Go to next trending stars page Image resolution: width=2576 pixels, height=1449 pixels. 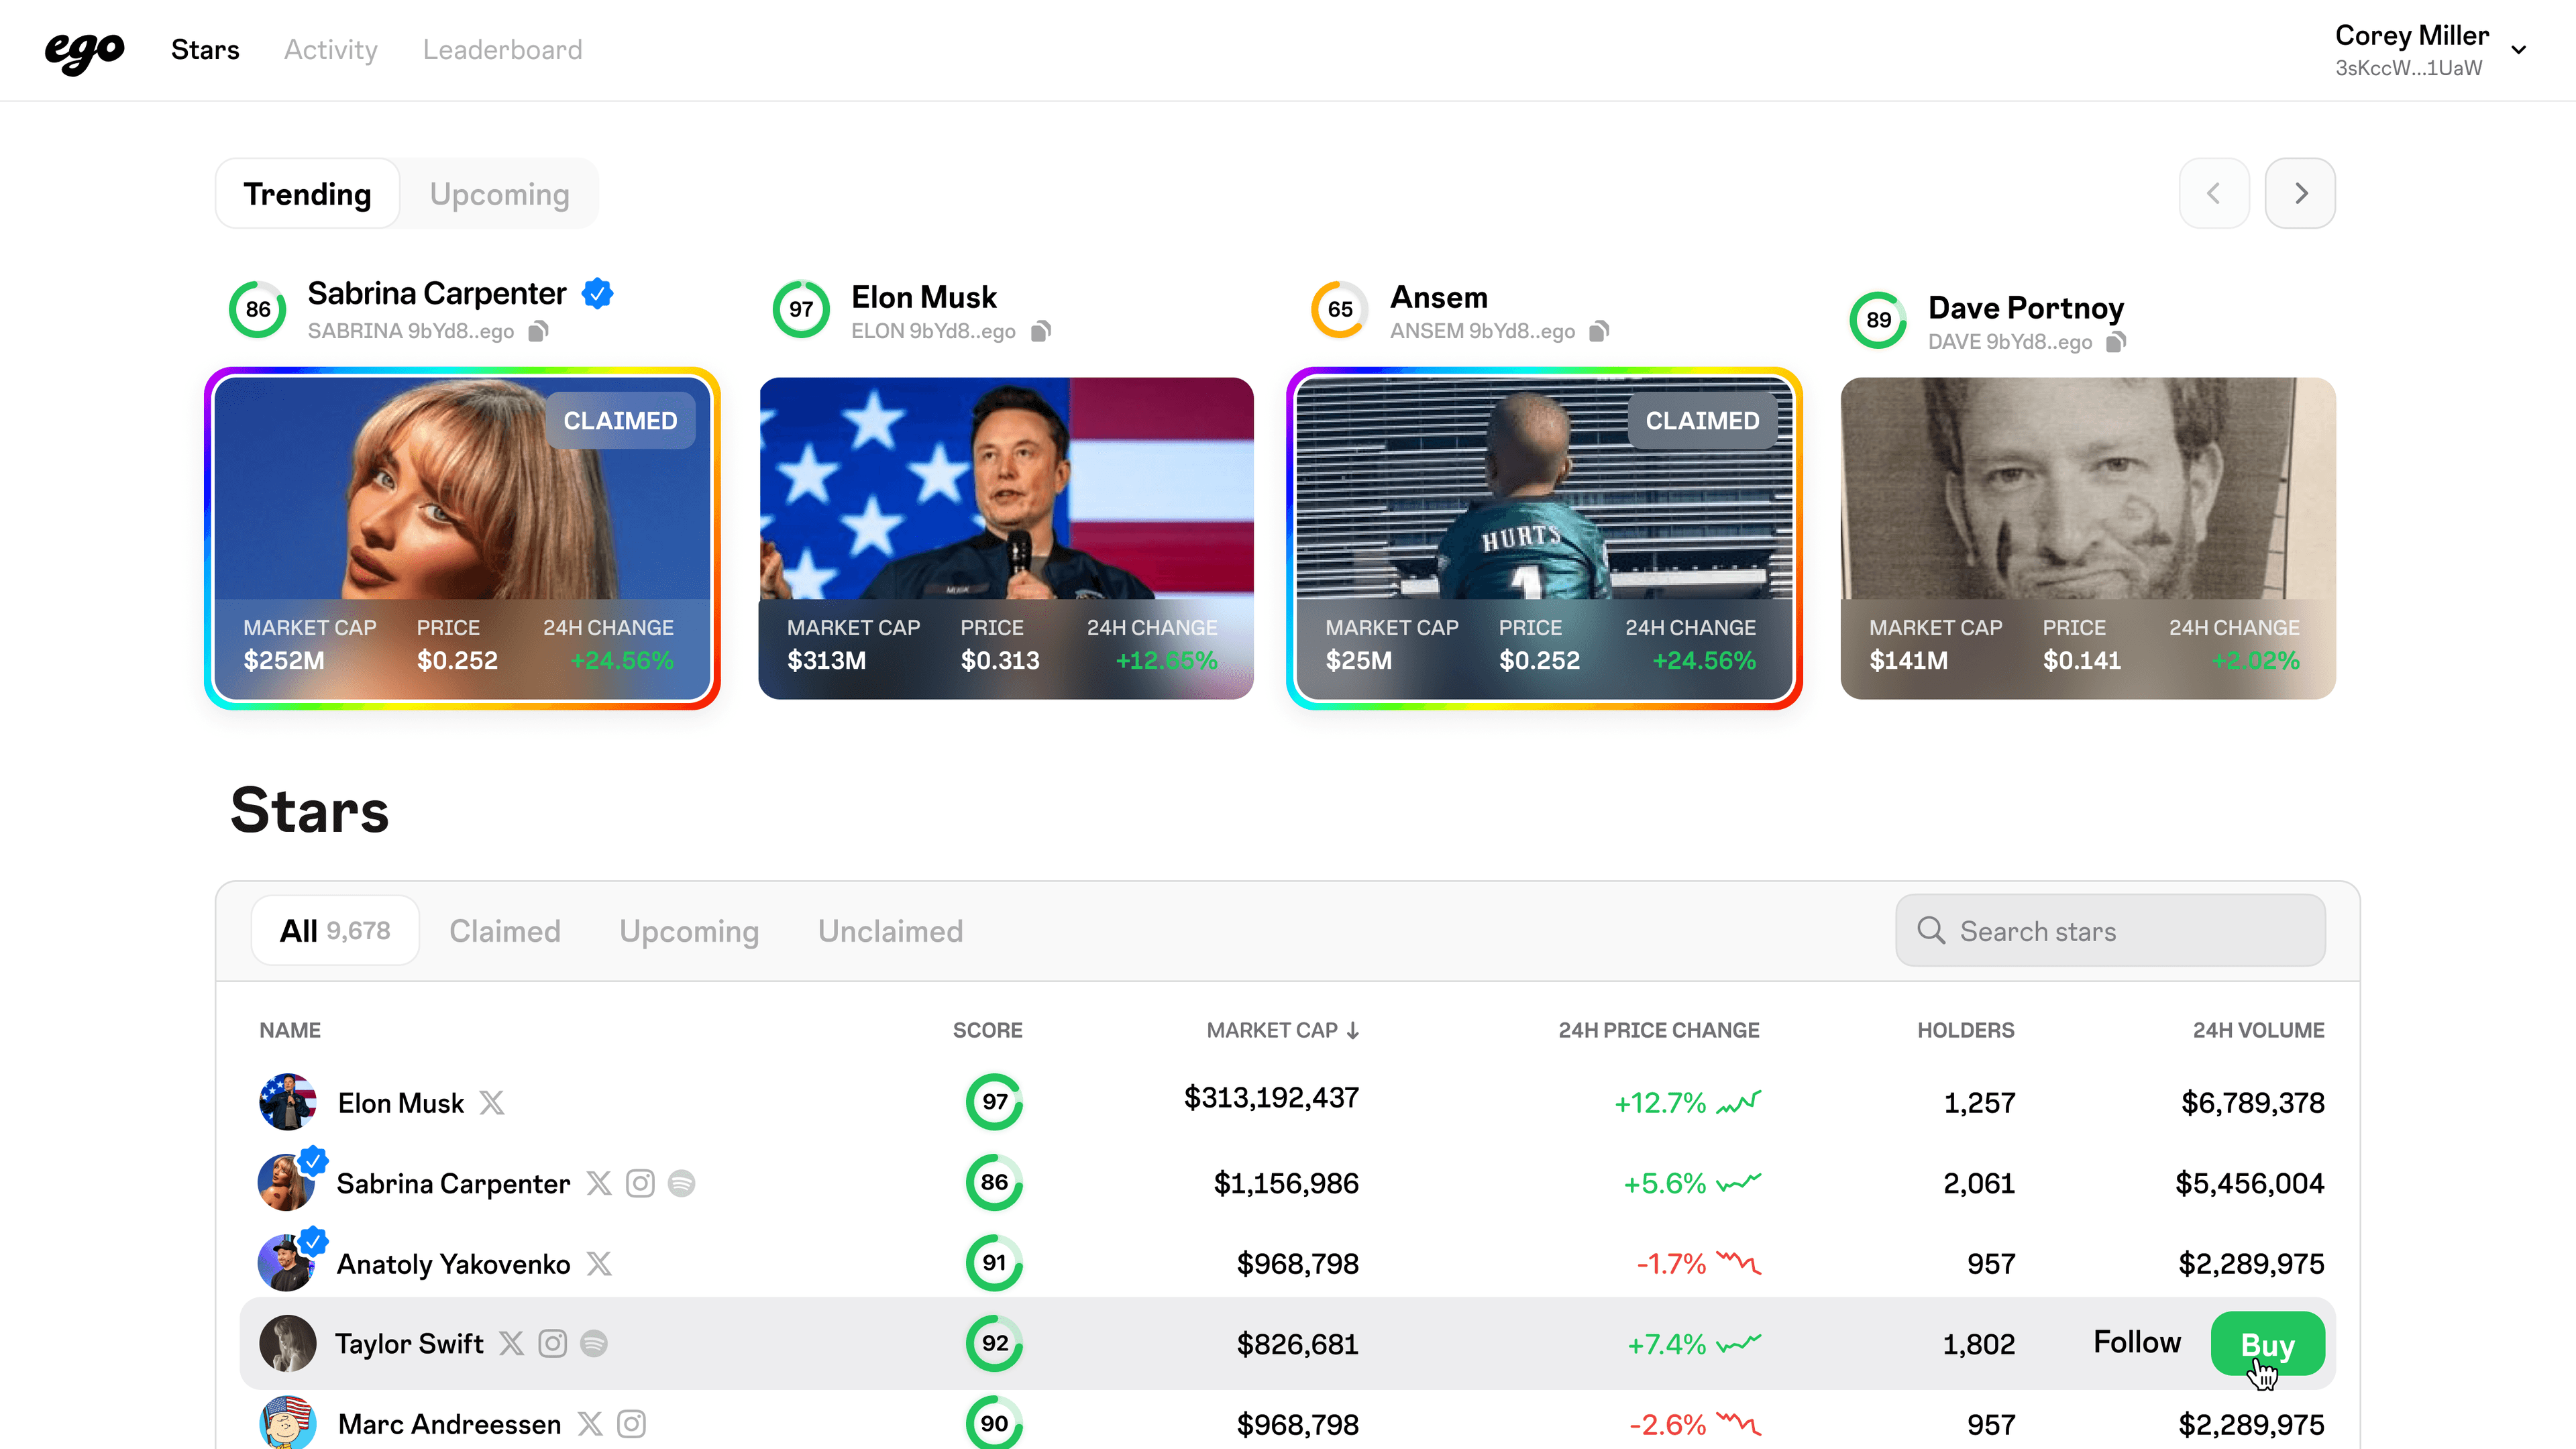coord(2300,193)
